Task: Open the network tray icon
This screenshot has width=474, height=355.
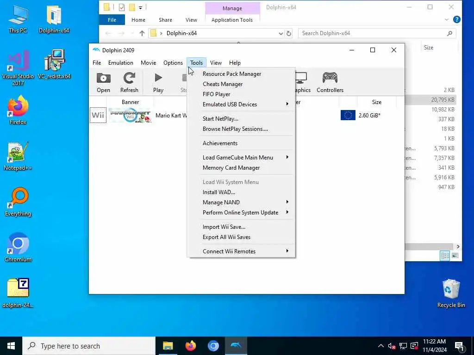Action: click(x=403, y=346)
